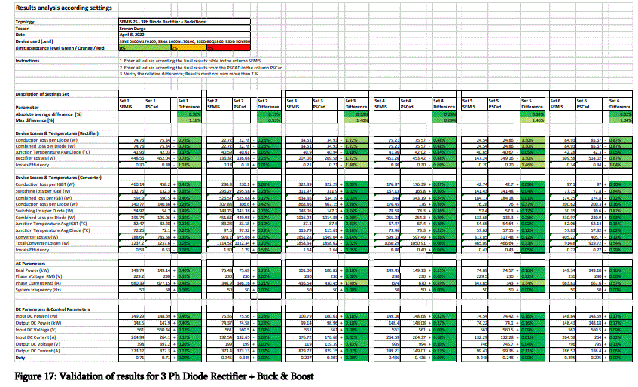Click the Description of Settings Set label
638x387 pixels.
[x=42, y=94]
